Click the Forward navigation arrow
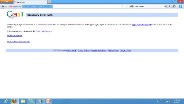Viewport: 184px width, 104px height. coord(6,6)
